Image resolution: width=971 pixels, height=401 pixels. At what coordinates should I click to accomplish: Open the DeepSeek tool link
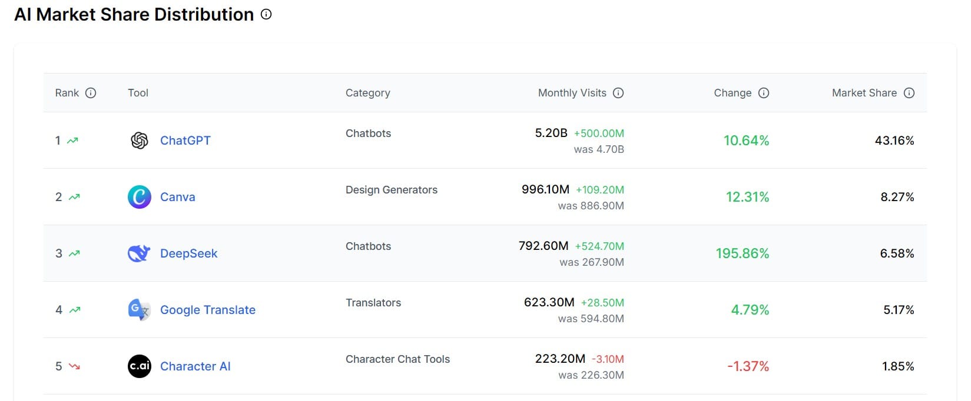[x=189, y=253]
